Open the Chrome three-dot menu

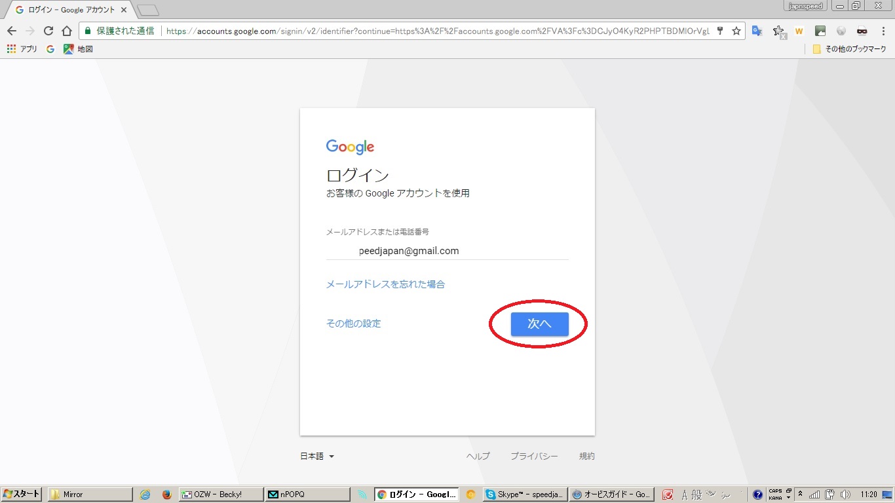click(883, 31)
